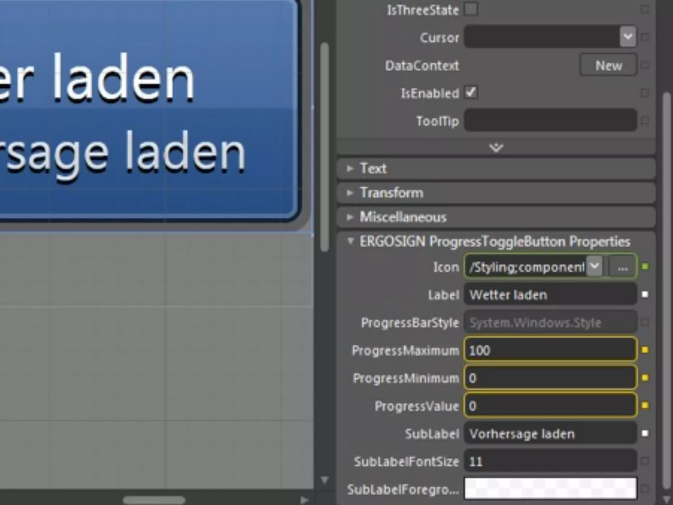This screenshot has height=505, width=673.
Task: Enable the IsThreeState checkbox
Action: 471,10
